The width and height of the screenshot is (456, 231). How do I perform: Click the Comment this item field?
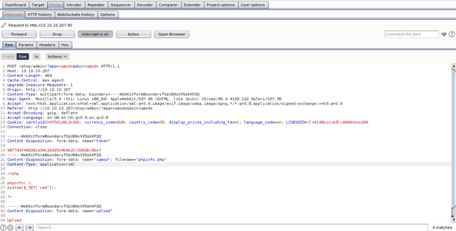click(411, 34)
